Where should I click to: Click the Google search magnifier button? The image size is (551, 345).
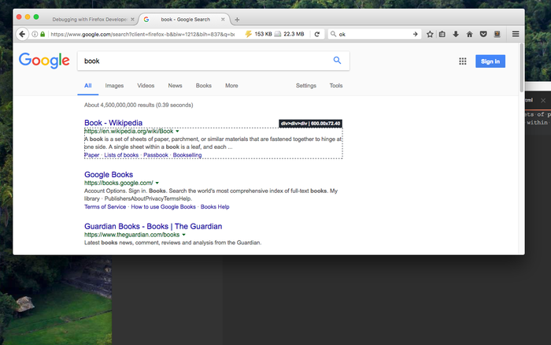337,61
